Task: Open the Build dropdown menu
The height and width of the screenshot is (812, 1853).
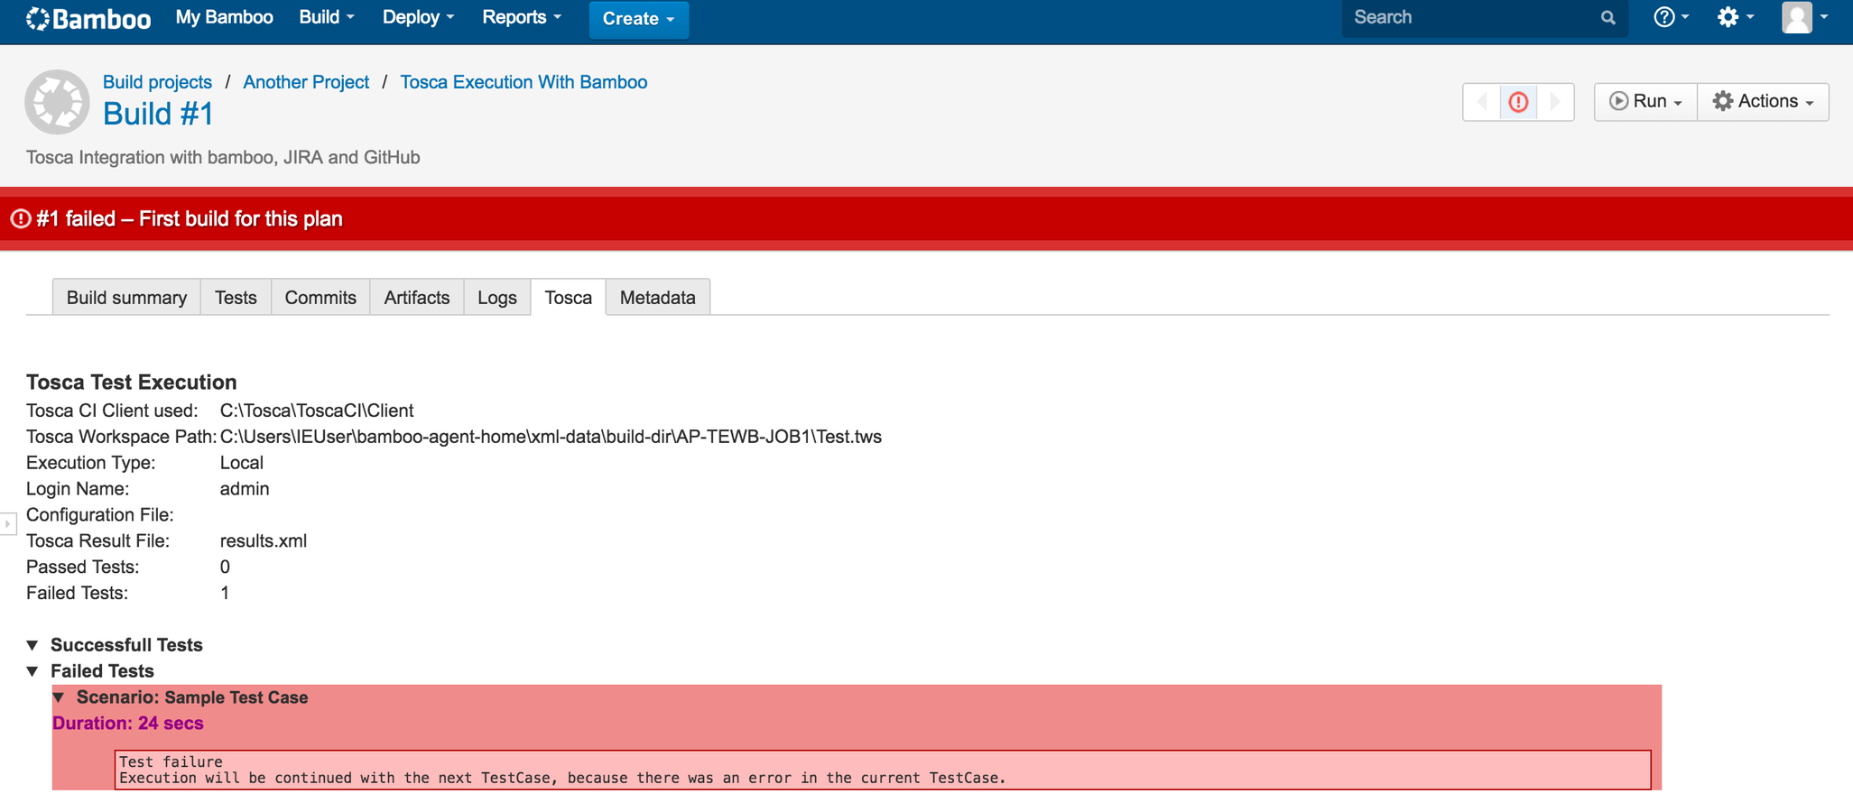Action: pos(327,17)
